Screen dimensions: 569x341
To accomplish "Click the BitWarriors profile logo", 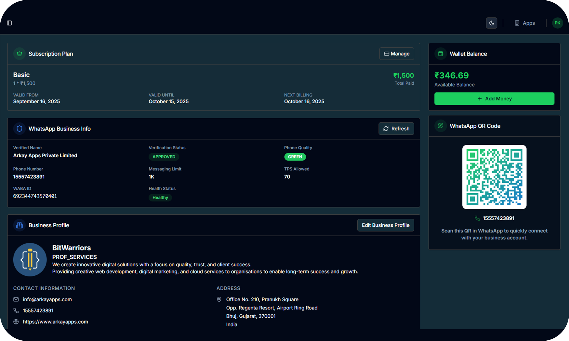I will pyautogui.click(x=30, y=260).
